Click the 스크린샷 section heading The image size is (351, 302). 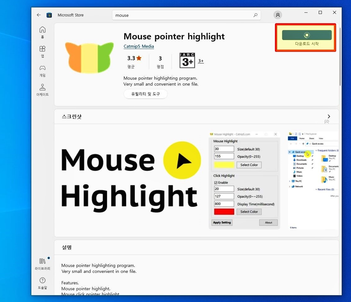pyautogui.click(x=72, y=117)
